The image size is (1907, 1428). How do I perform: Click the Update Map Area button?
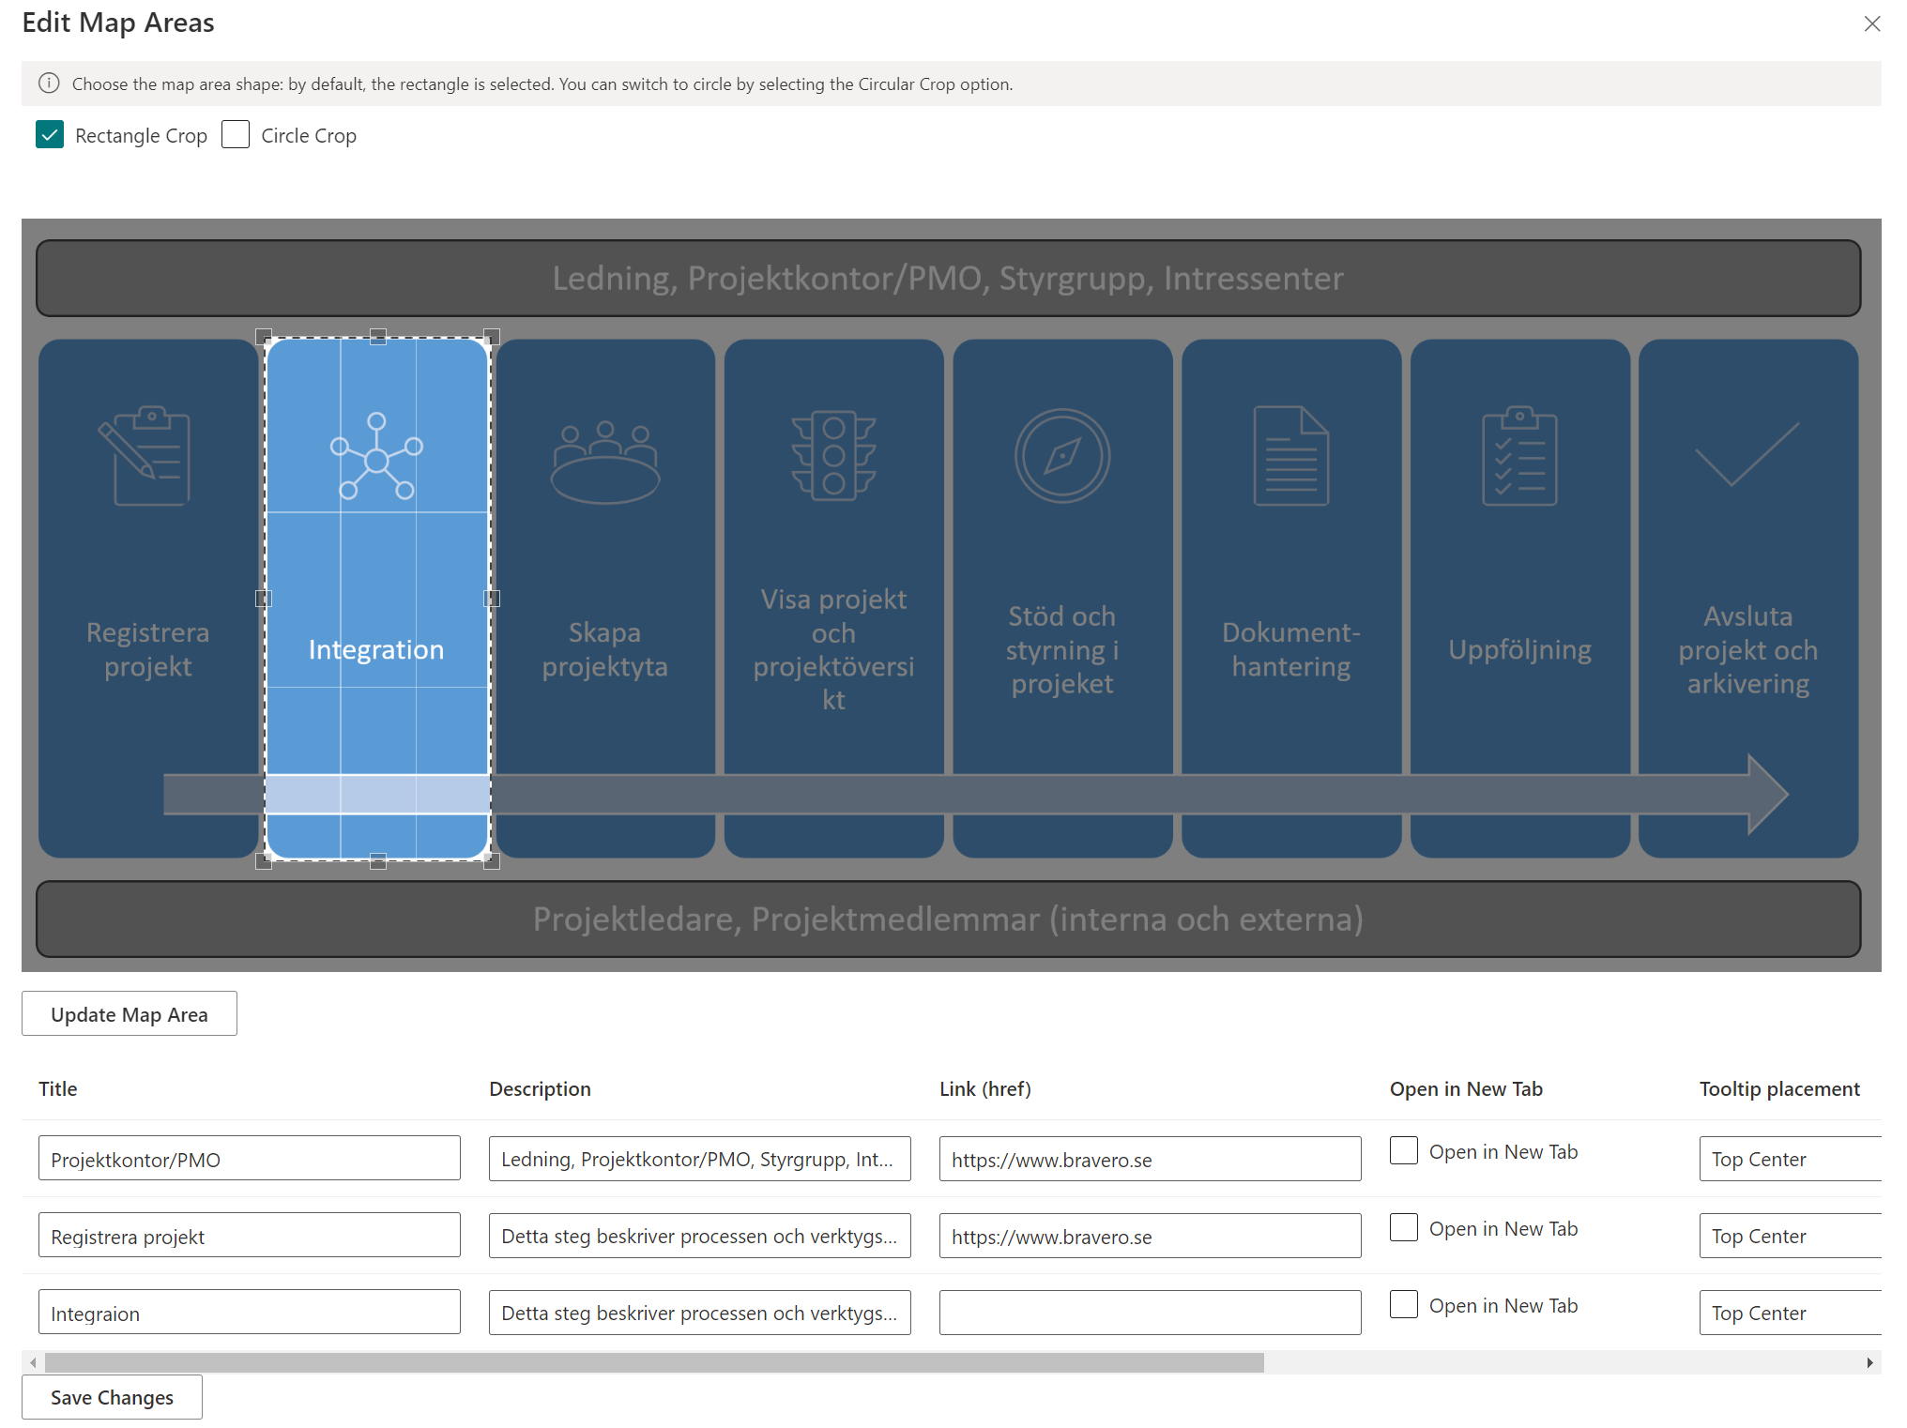tap(130, 1014)
